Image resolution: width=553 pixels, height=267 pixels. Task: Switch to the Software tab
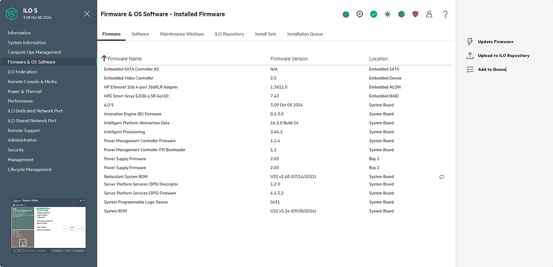coord(140,34)
